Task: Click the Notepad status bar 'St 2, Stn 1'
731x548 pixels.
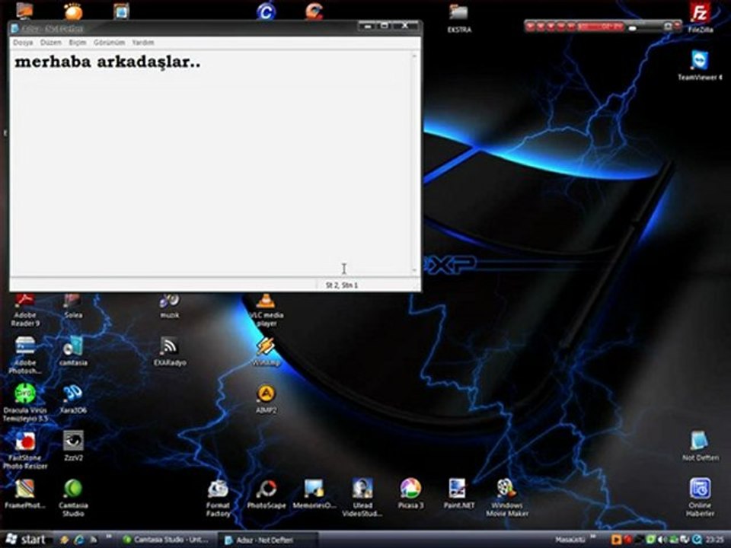Action: pos(342,285)
